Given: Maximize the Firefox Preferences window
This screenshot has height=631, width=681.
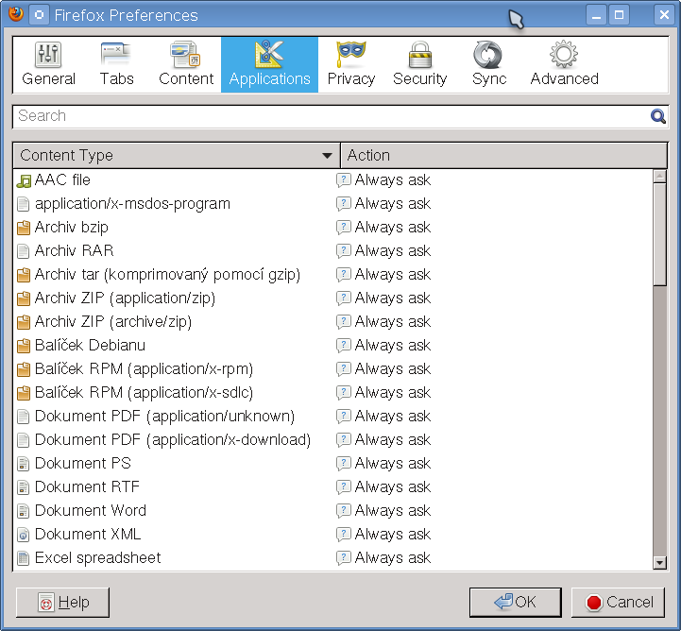Looking at the screenshot, I should (x=619, y=15).
